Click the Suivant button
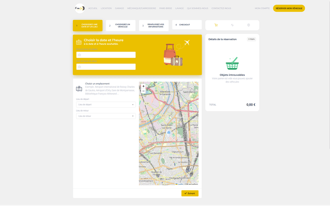Viewport: 330px width, 206px height. 190,193
